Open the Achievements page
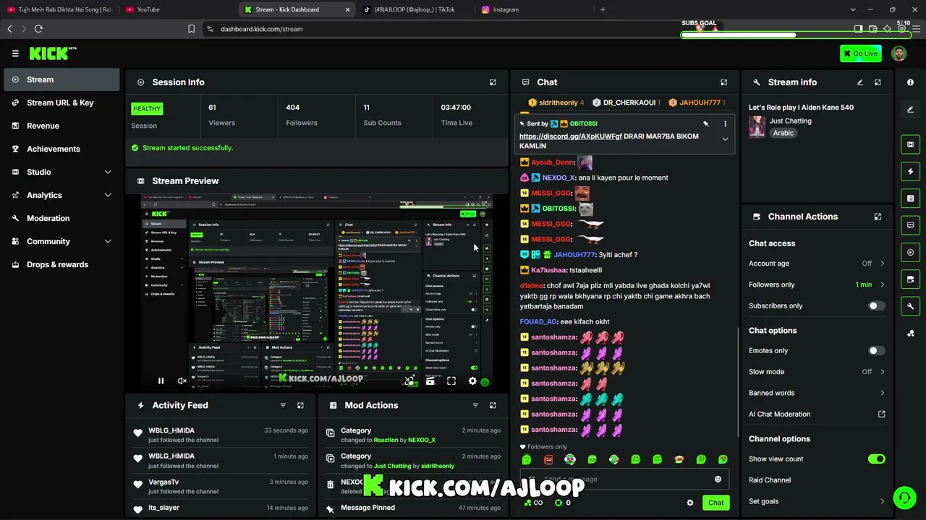 tap(61, 149)
